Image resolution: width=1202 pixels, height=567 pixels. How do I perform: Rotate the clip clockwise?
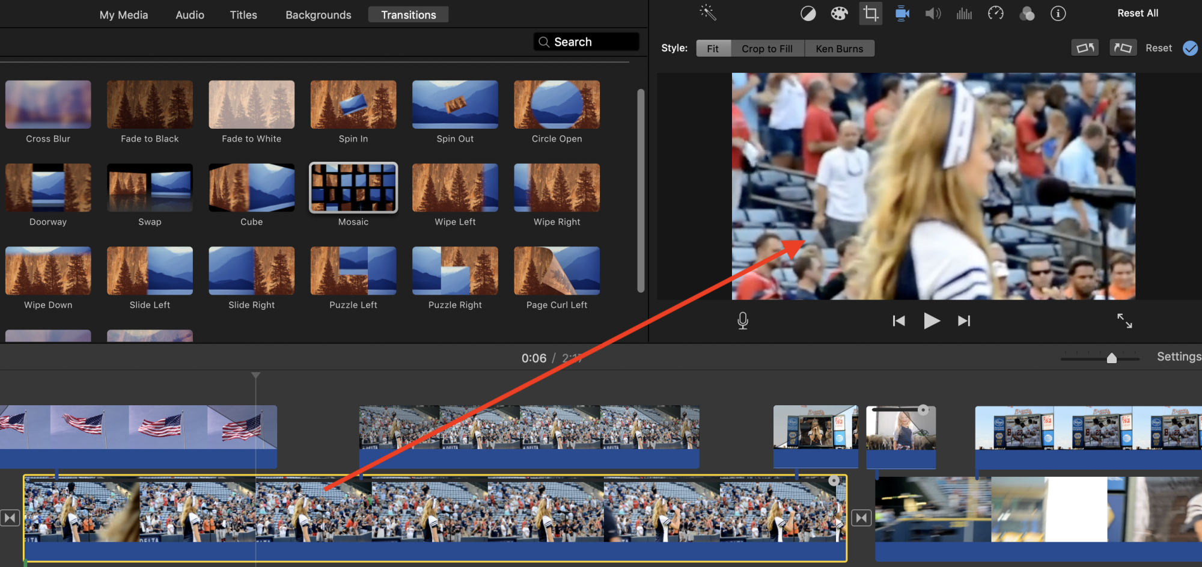click(1123, 48)
